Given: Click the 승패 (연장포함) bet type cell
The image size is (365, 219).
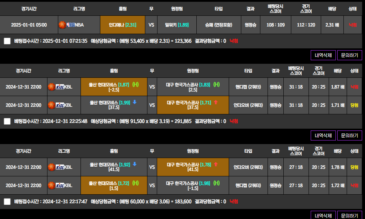Looking at the screenshot, I should 219,25.
